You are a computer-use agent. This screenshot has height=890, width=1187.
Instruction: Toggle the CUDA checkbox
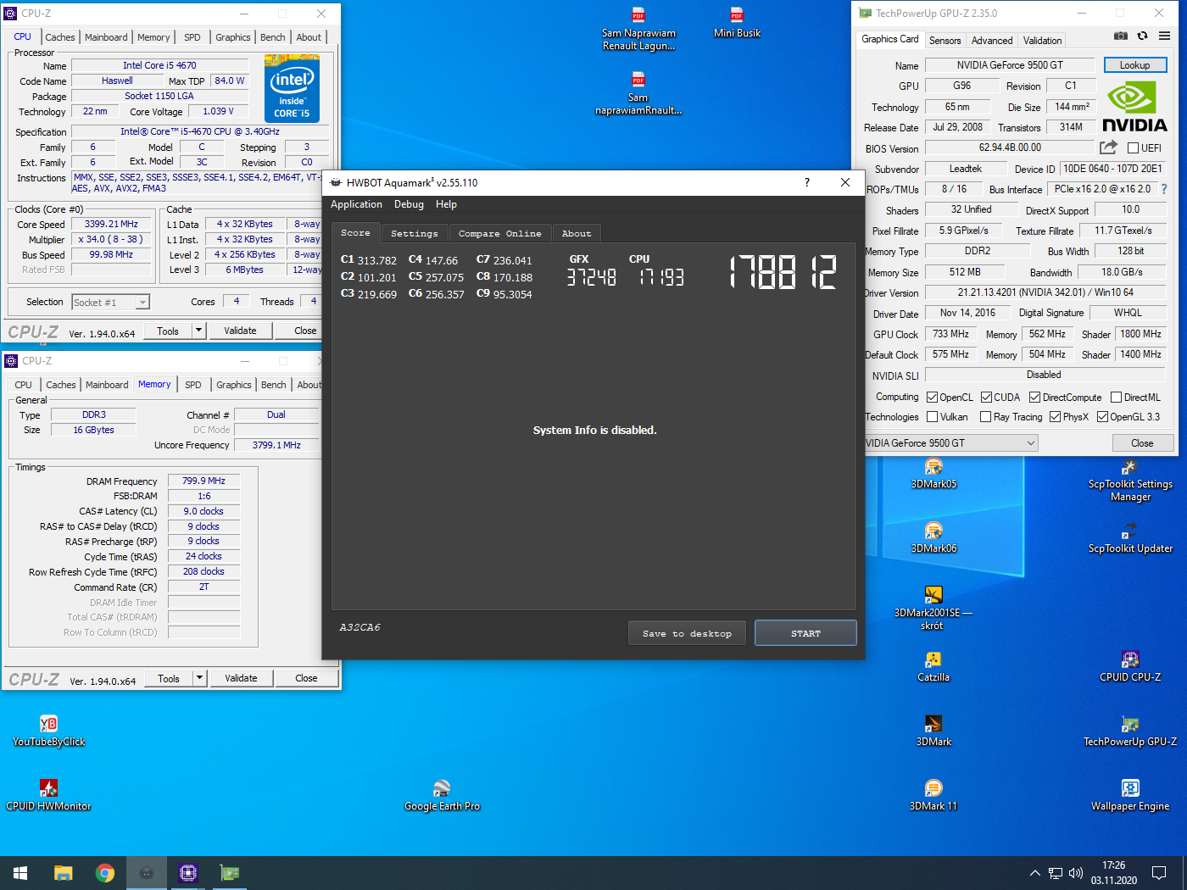(986, 398)
